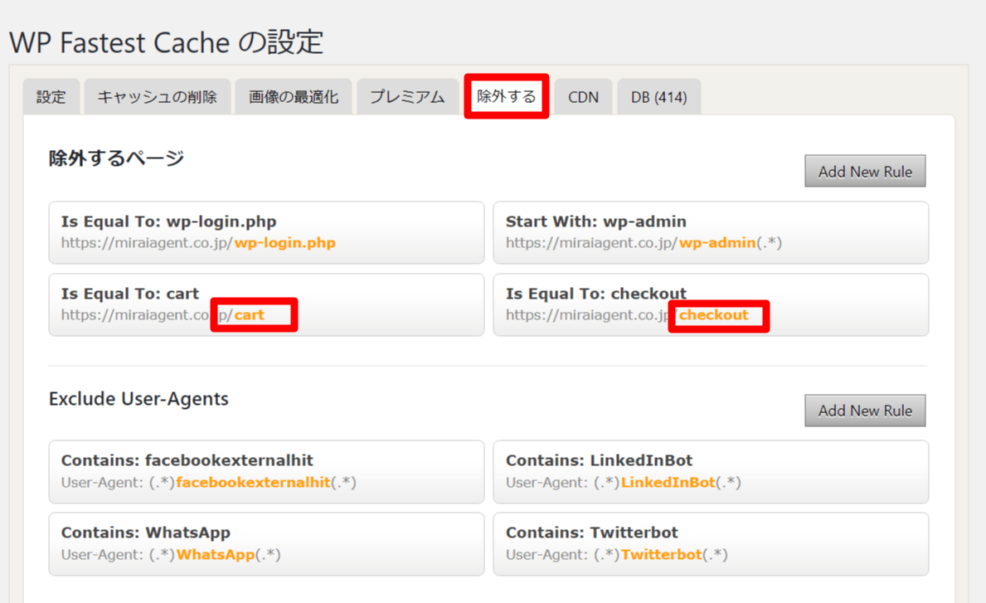Edit the Is Equal To checkout rule
986x603 pixels.
click(x=711, y=304)
